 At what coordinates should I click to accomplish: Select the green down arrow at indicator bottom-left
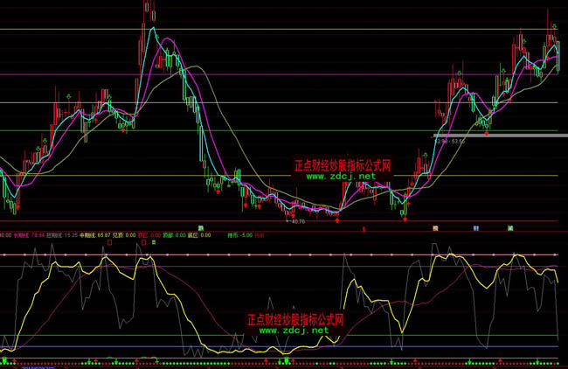(x=4, y=359)
